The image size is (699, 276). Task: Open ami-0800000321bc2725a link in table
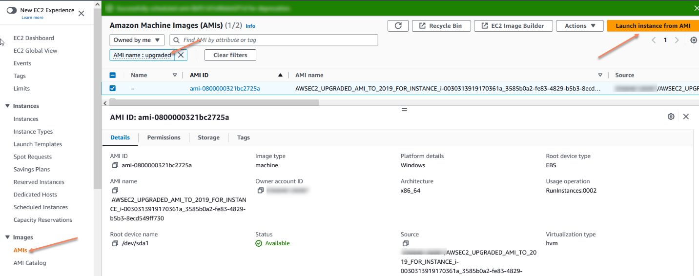(x=225, y=88)
